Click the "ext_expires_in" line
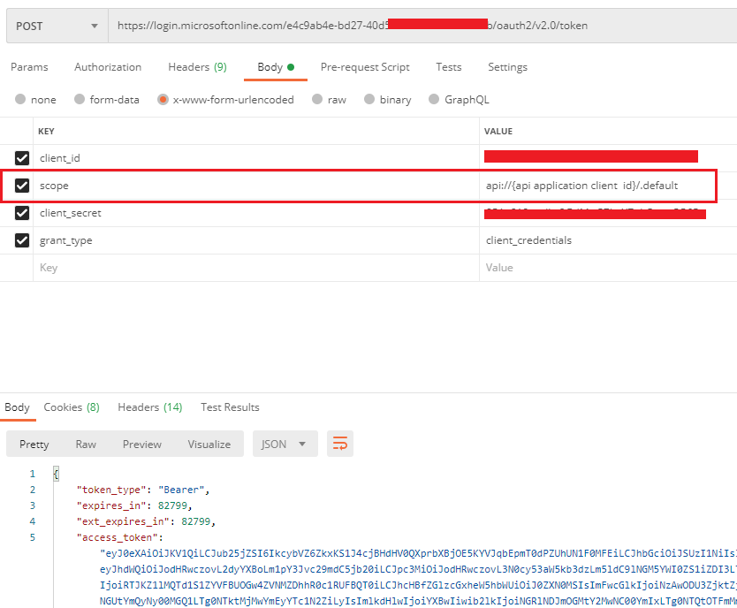 (x=146, y=521)
